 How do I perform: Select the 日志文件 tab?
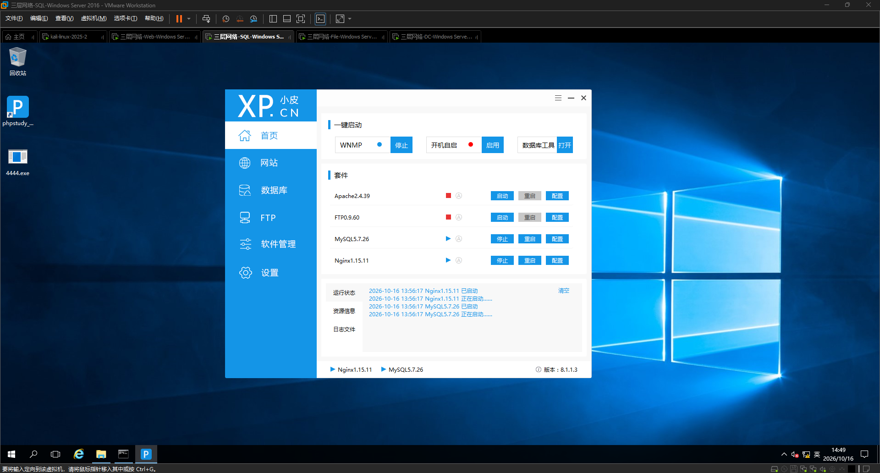pos(344,329)
